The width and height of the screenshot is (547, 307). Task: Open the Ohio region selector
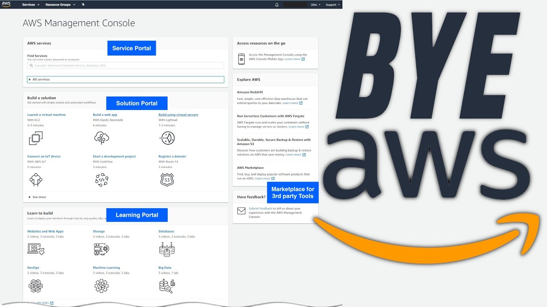coord(315,5)
